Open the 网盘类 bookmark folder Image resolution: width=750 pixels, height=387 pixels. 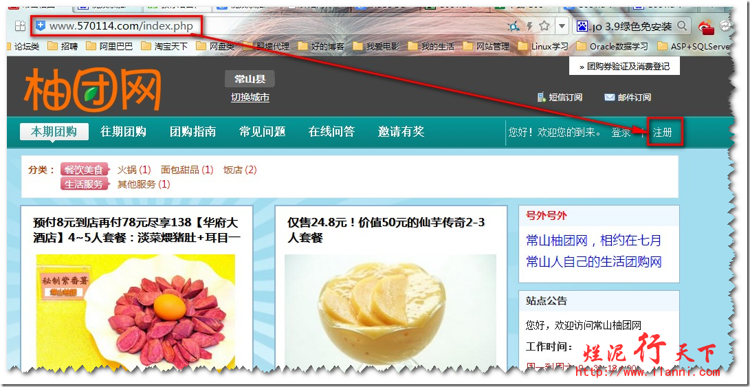pos(216,47)
